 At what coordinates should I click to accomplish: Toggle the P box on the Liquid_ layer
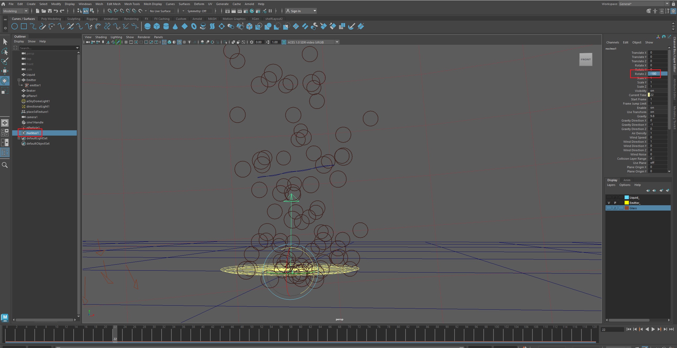[615, 197]
